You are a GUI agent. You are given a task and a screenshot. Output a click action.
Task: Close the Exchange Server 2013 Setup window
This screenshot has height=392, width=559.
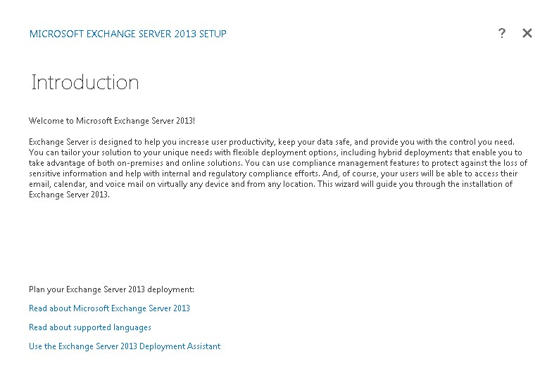point(527,33)
